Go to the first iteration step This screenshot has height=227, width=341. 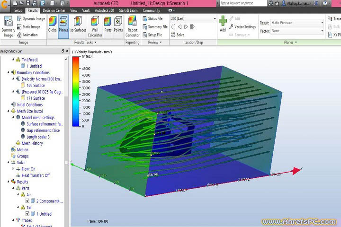pyautogui.click(x=173, y=26)
